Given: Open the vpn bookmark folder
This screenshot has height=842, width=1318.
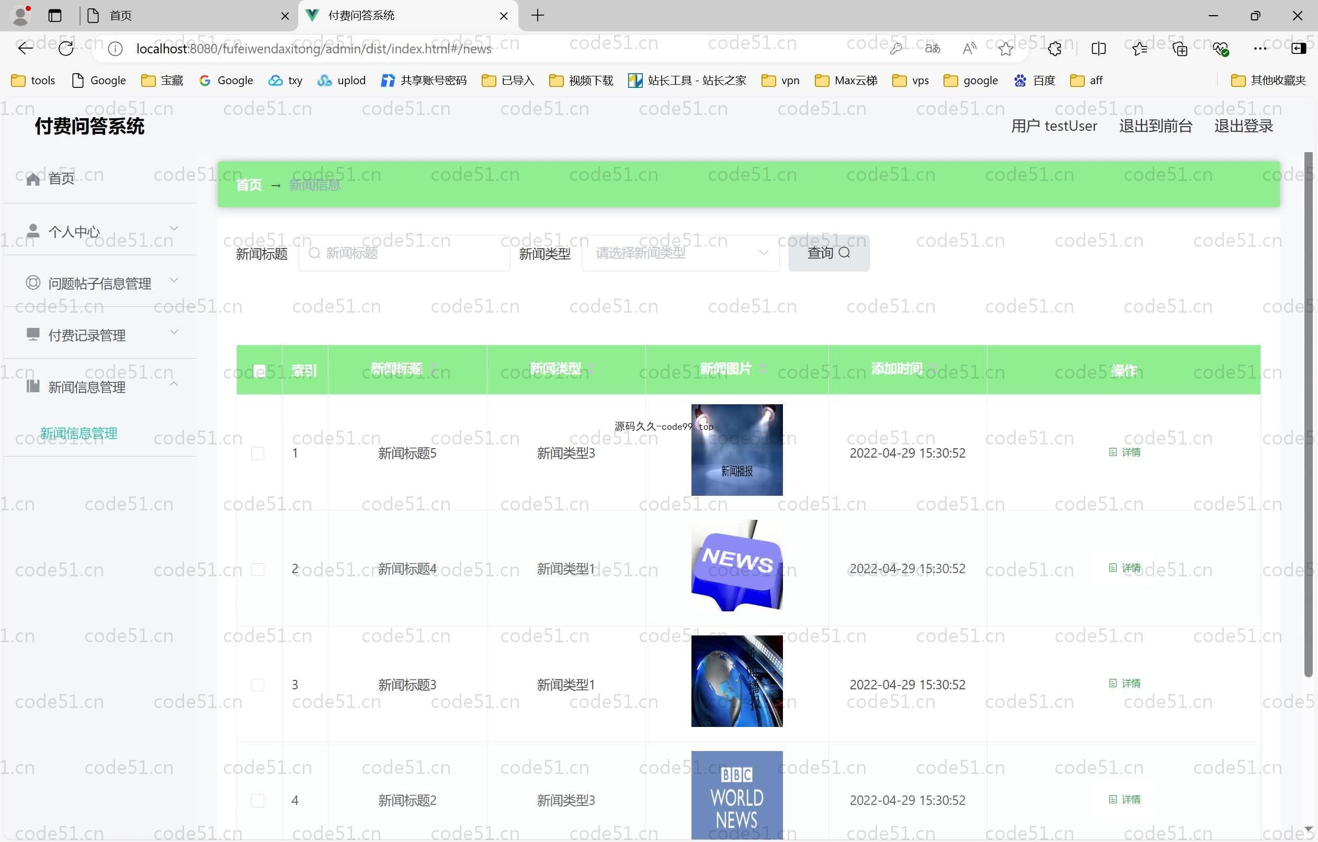Looking at the screenshot, I should point(780,81).
